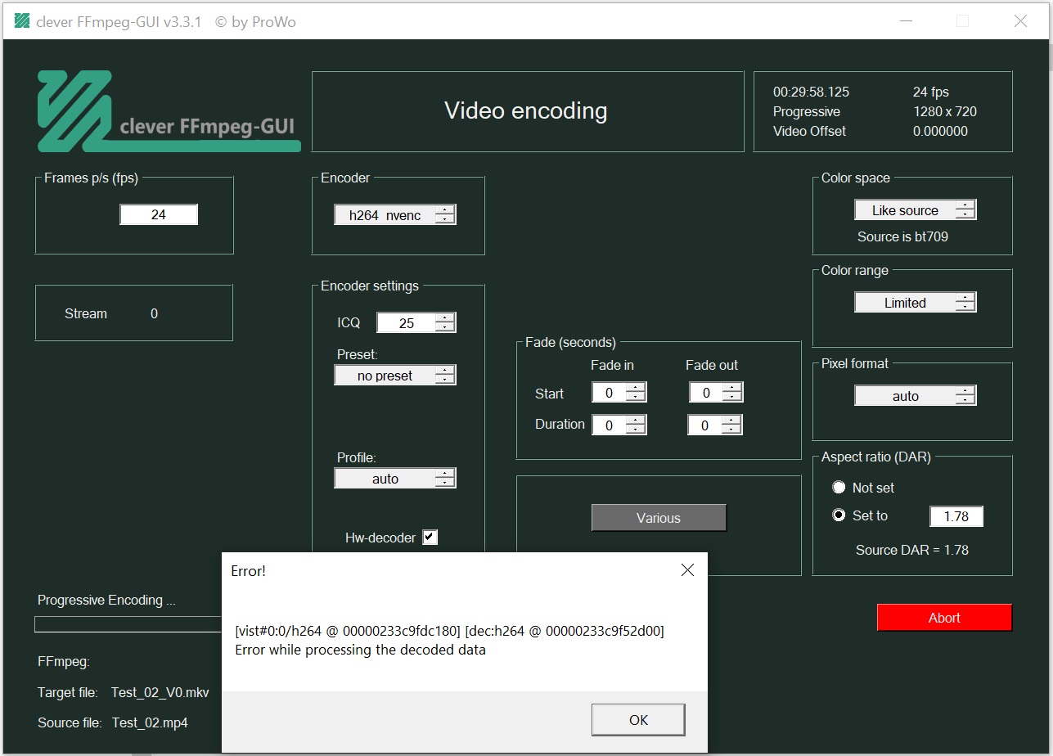Screen dimensions: 1053x756
Task: Open the Preset no preset selector
Action: (395, 376)
